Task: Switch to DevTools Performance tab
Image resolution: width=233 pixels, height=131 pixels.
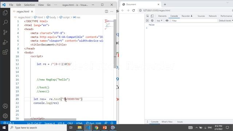Action: 226,16
